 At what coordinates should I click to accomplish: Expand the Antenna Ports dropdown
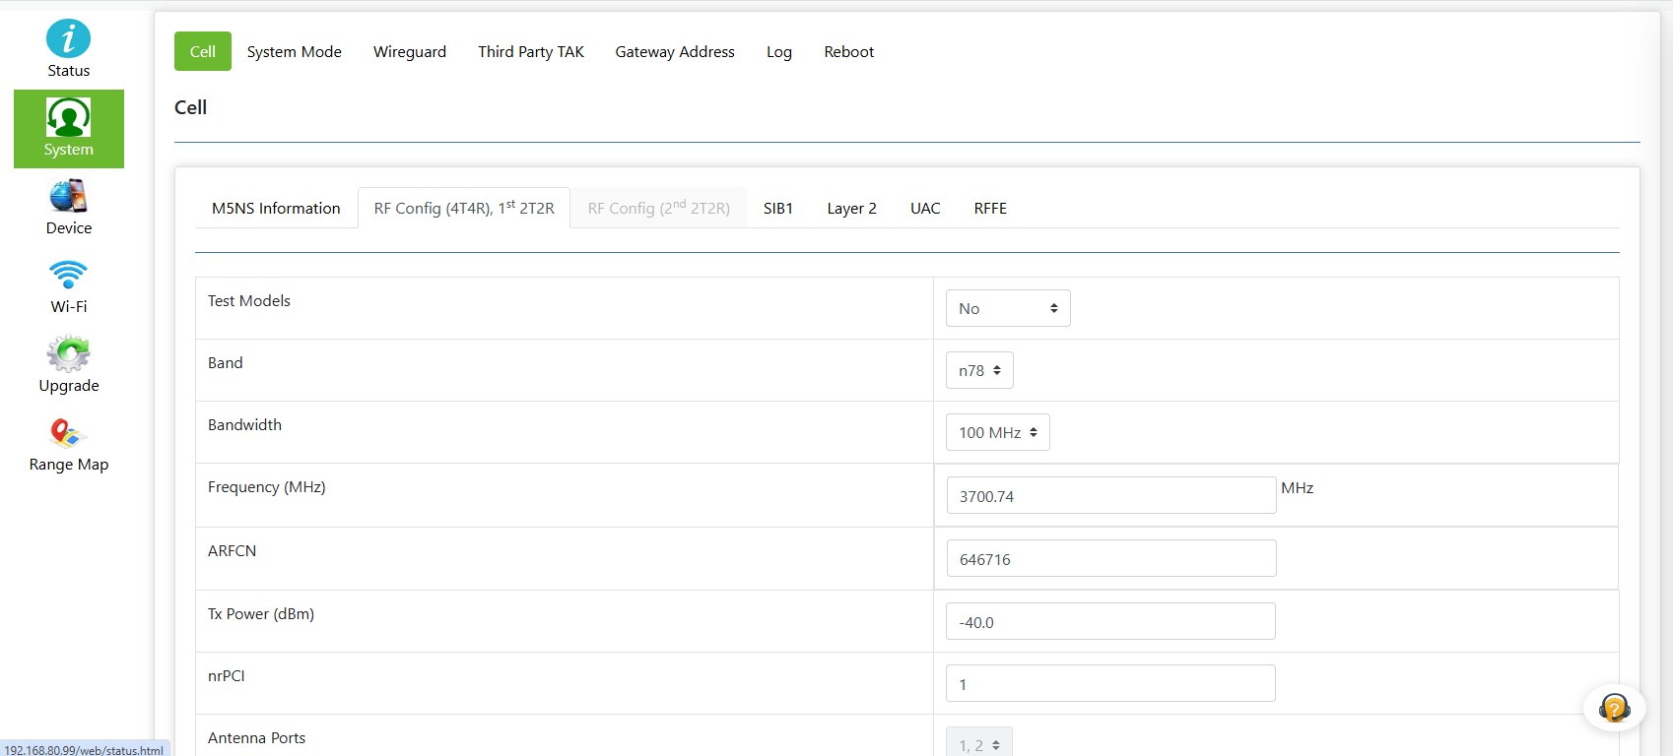[979, 742]
